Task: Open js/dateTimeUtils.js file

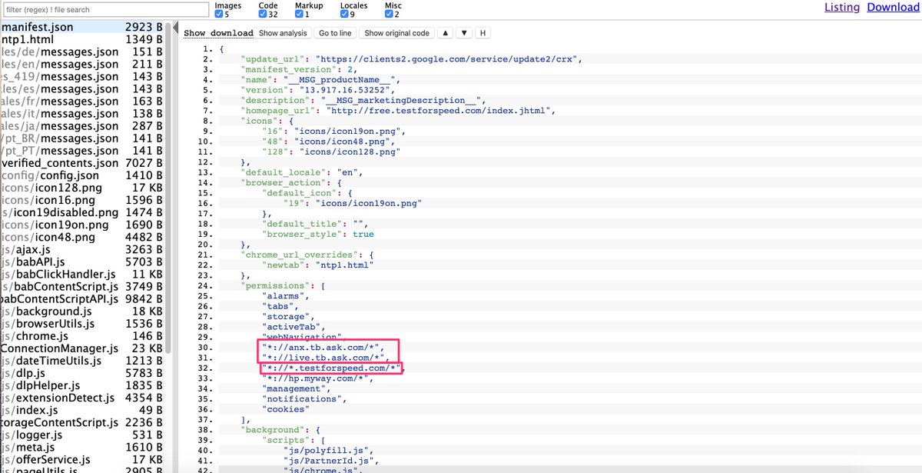Action: (81, 361)
